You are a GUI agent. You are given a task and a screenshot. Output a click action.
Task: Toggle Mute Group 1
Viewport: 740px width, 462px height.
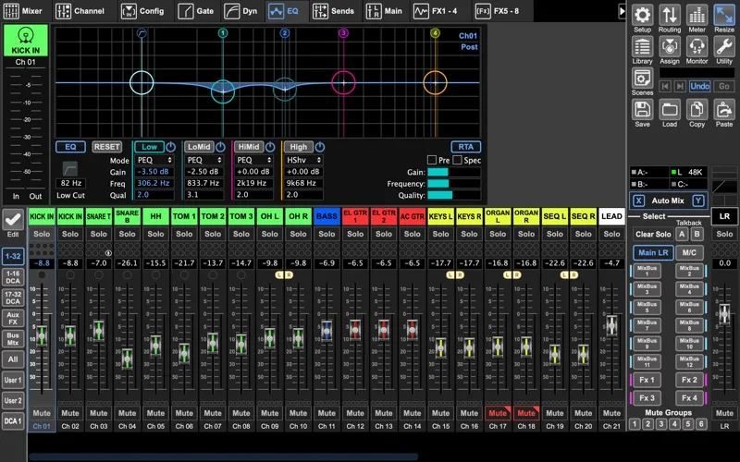pos(635,424)
